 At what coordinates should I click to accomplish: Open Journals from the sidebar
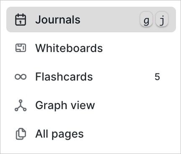(91, 20)
